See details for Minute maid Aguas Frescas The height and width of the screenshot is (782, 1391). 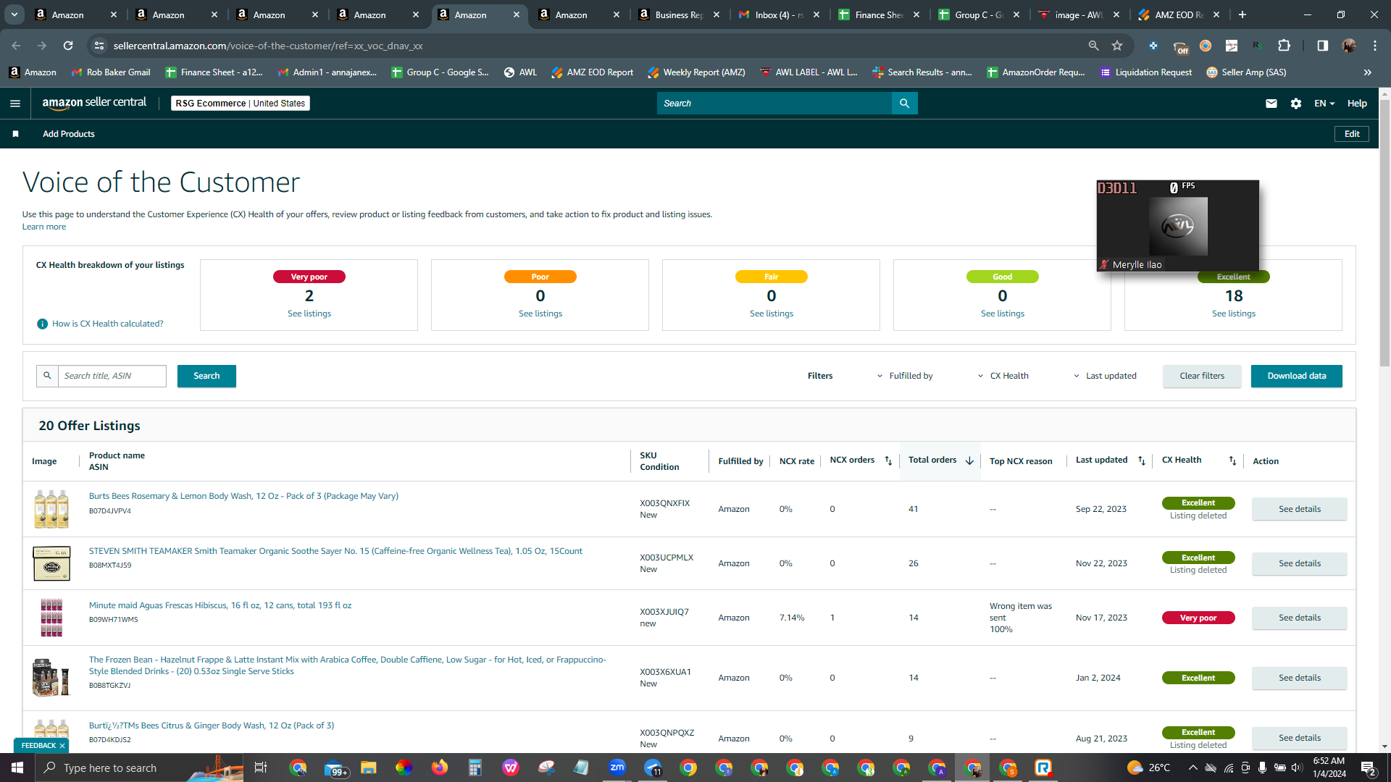click(x=1300, y=618)
